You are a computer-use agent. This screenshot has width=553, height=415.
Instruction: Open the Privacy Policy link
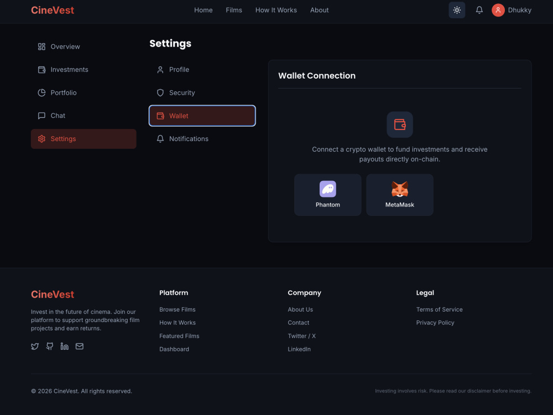pos(435,323)
